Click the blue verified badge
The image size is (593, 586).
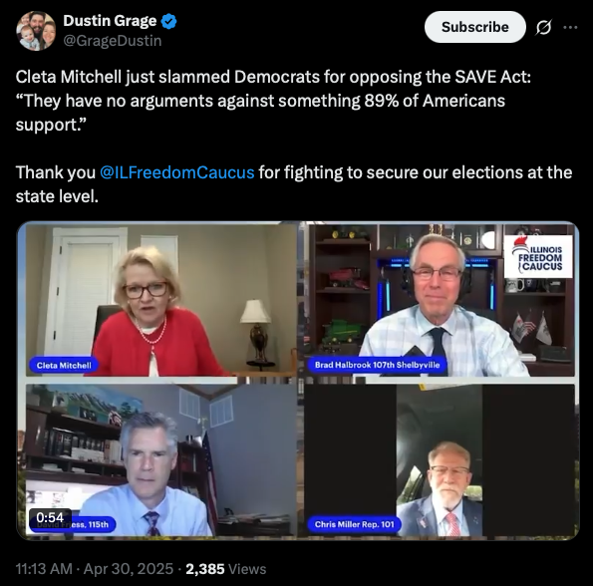point(168,21)
